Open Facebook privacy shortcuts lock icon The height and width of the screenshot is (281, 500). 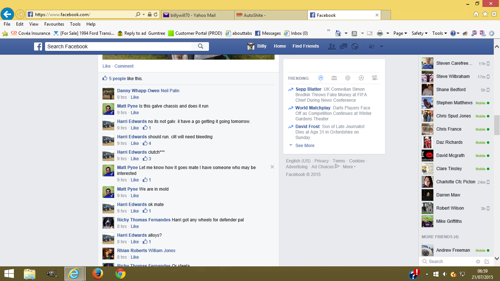pyautogui.click(x=372, y=46)
